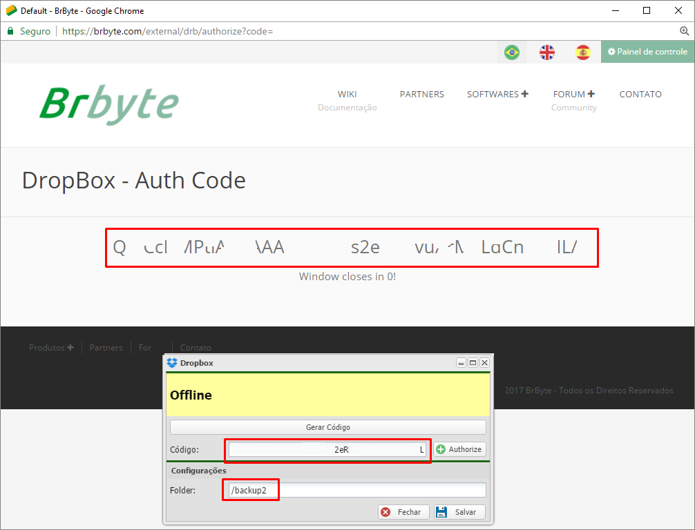The image size is (695, 530).
Task: Click the secure padlock icon in address bar
Action: point(10,31)
